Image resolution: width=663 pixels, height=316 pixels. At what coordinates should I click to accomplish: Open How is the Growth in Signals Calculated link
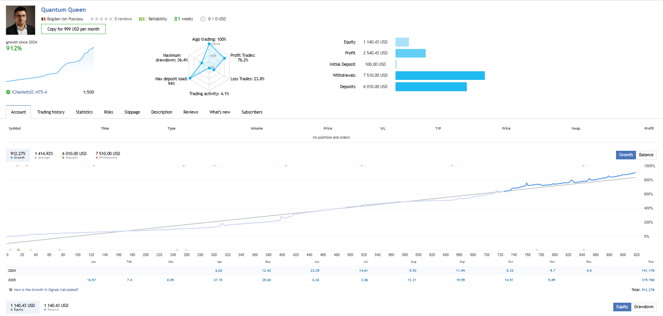[46, 290]
